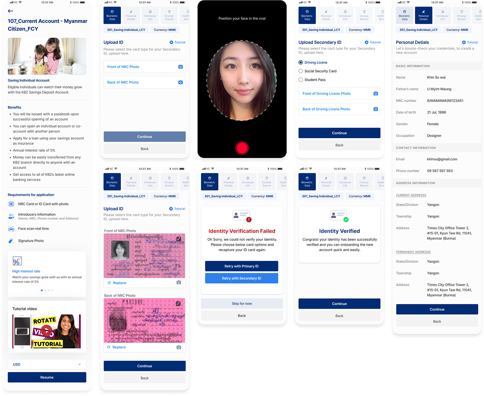
Task: Open the USD currency dropdown
Action: (x=47, y=364)
